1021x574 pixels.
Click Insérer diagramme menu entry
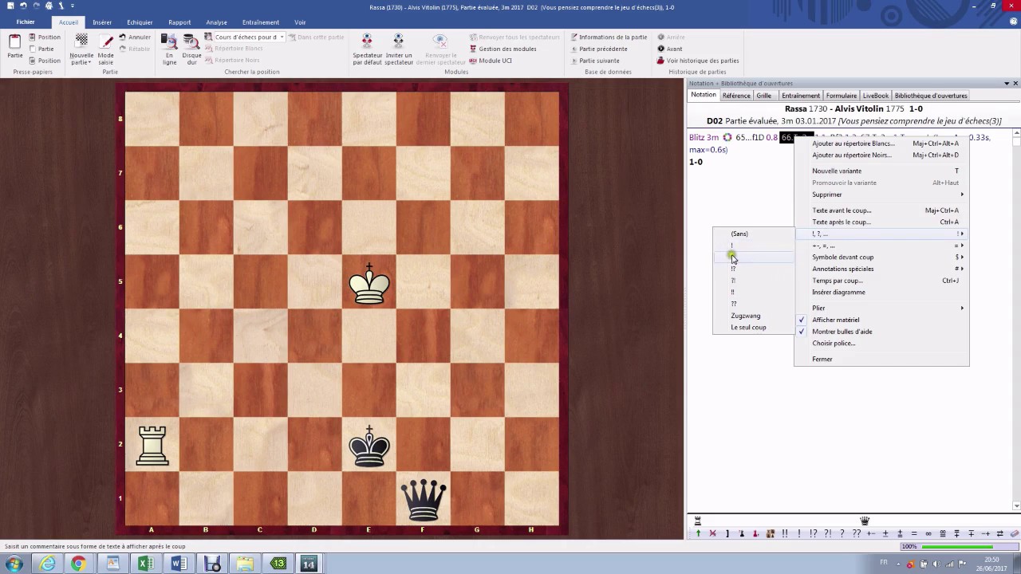point(881,292)
